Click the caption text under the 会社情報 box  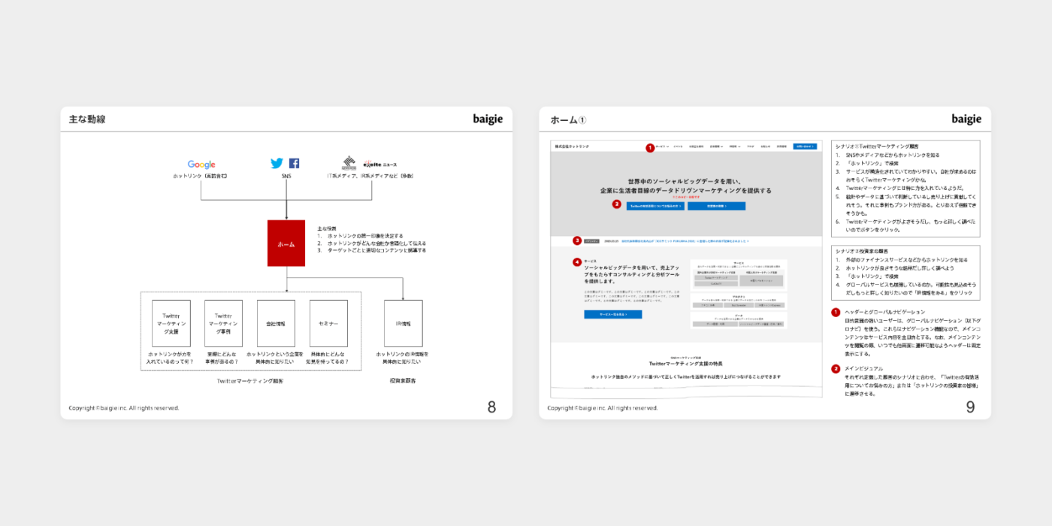point(276,358)
